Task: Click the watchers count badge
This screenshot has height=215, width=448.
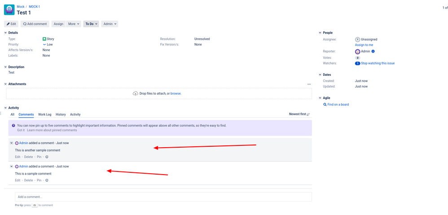Action: click(x=357, y=63)
